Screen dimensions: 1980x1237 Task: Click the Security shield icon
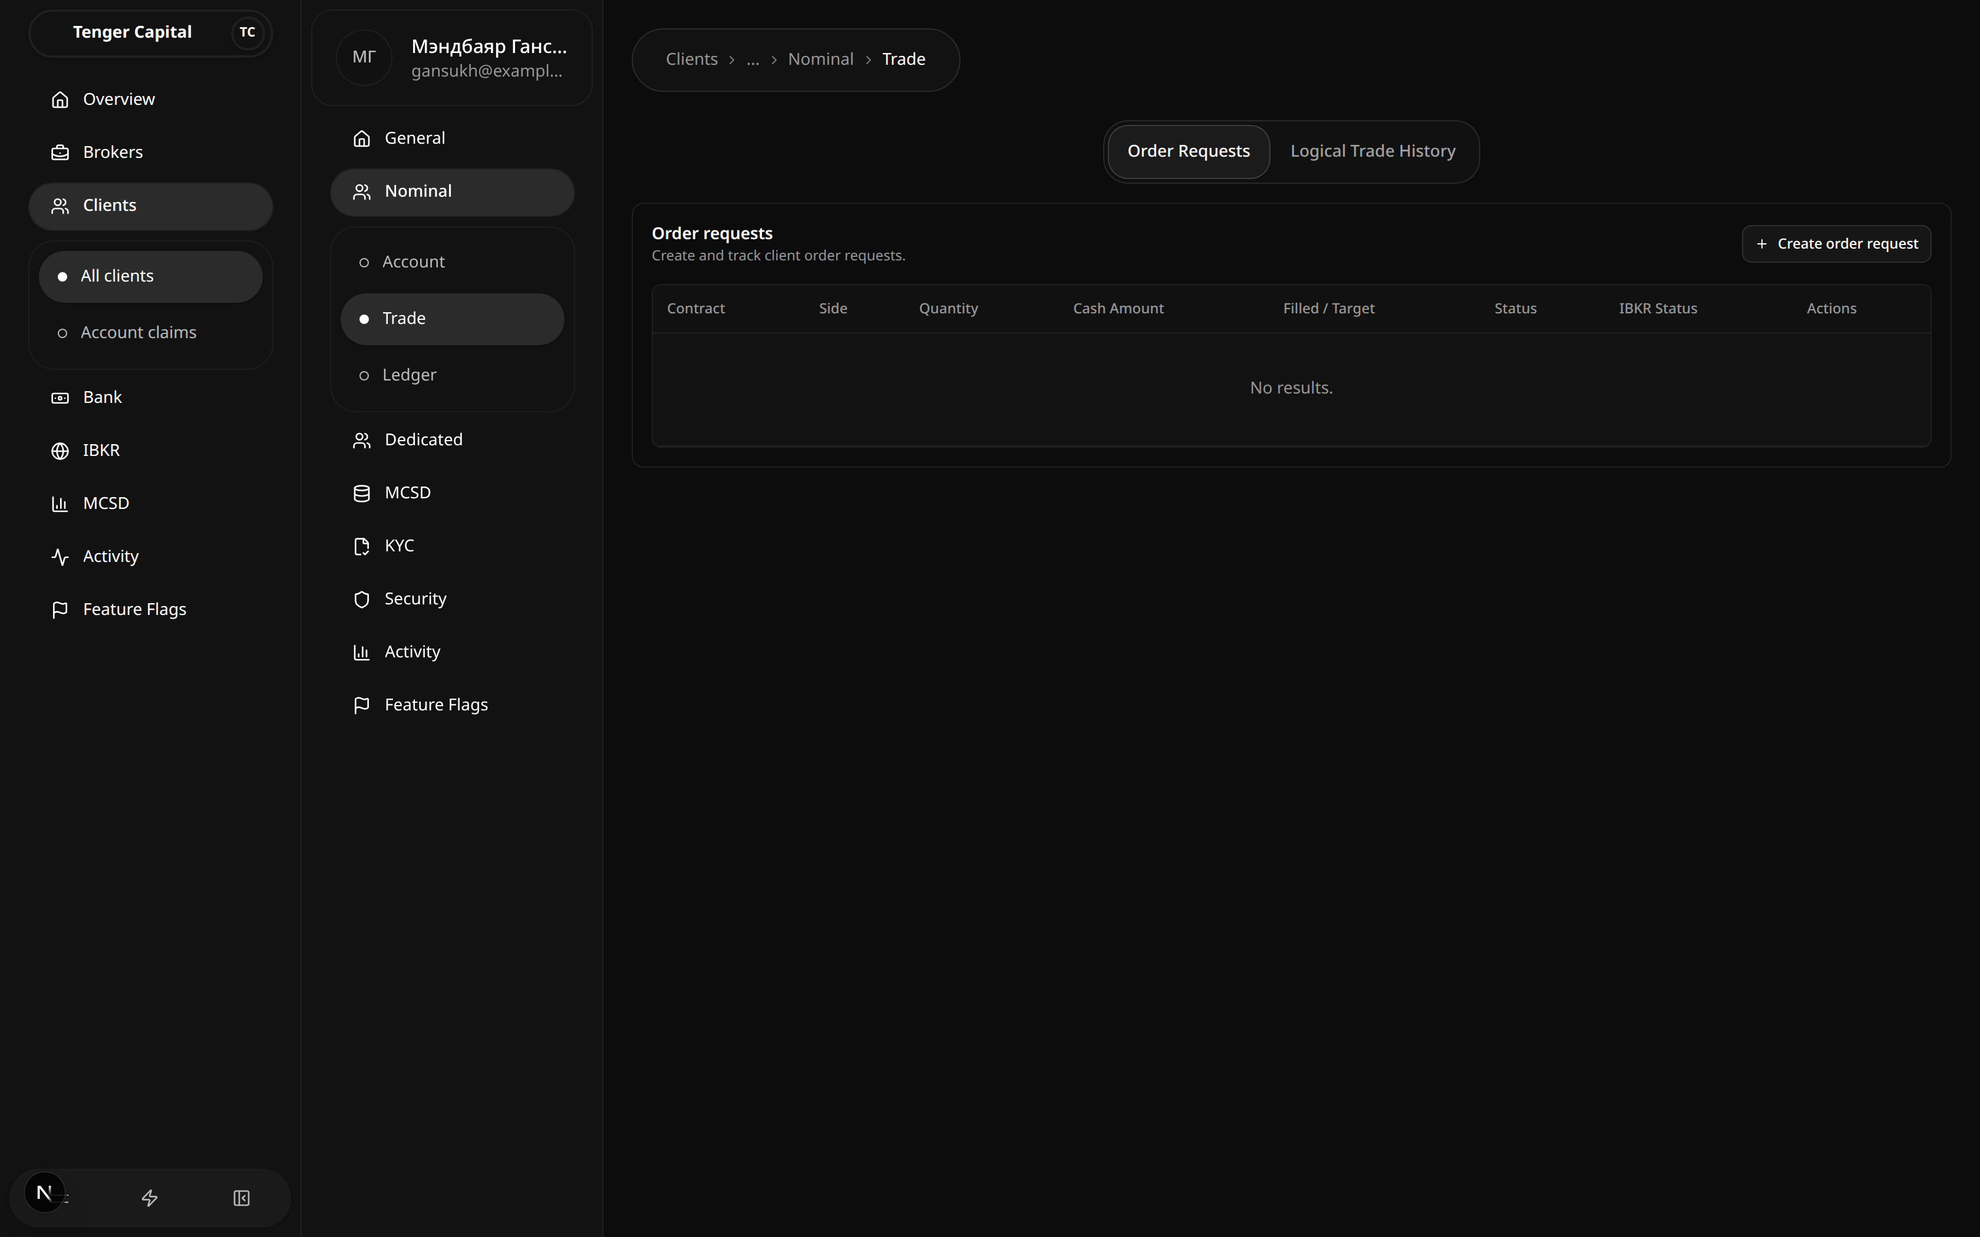coord(362,600)
